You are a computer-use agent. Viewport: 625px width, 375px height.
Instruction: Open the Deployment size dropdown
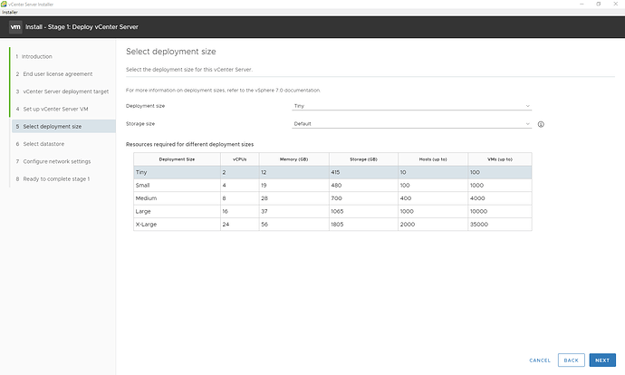pos(412,106)
